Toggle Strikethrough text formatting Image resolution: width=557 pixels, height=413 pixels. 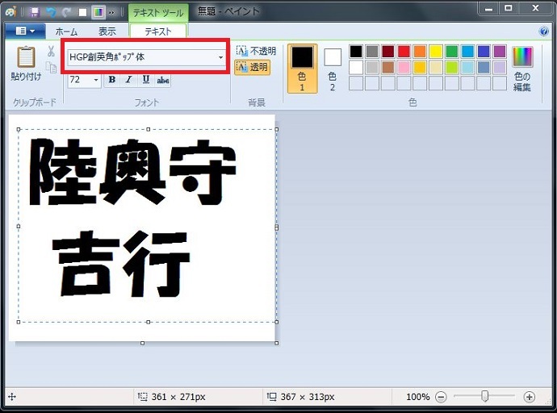point(163,80)
